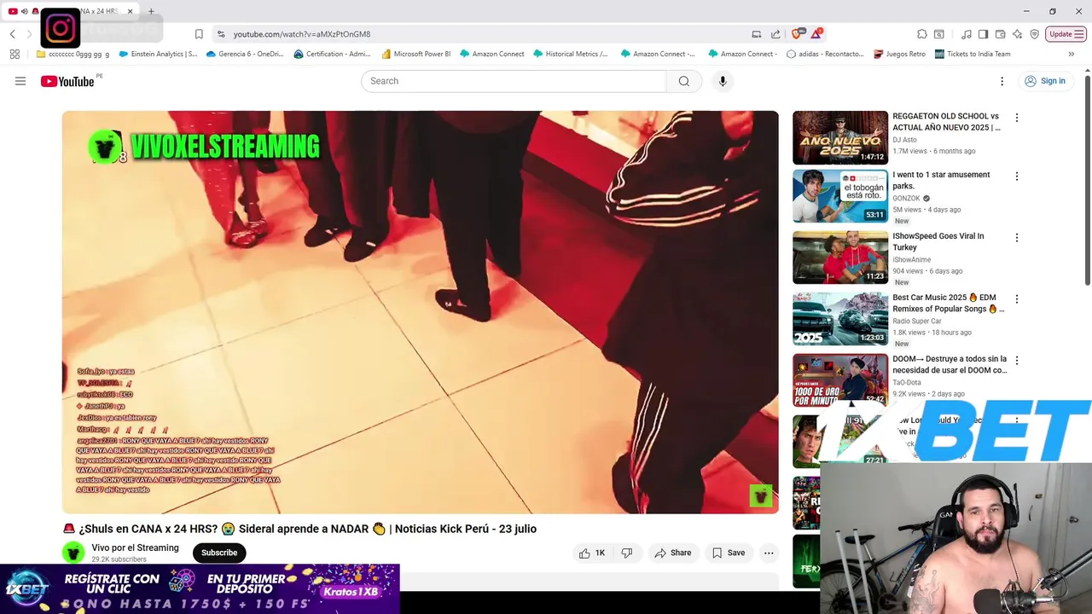The image size is (1092, 614).
Task: Open IShowSpeed Goes Viral In Turkey title
Action: [938, 241]
